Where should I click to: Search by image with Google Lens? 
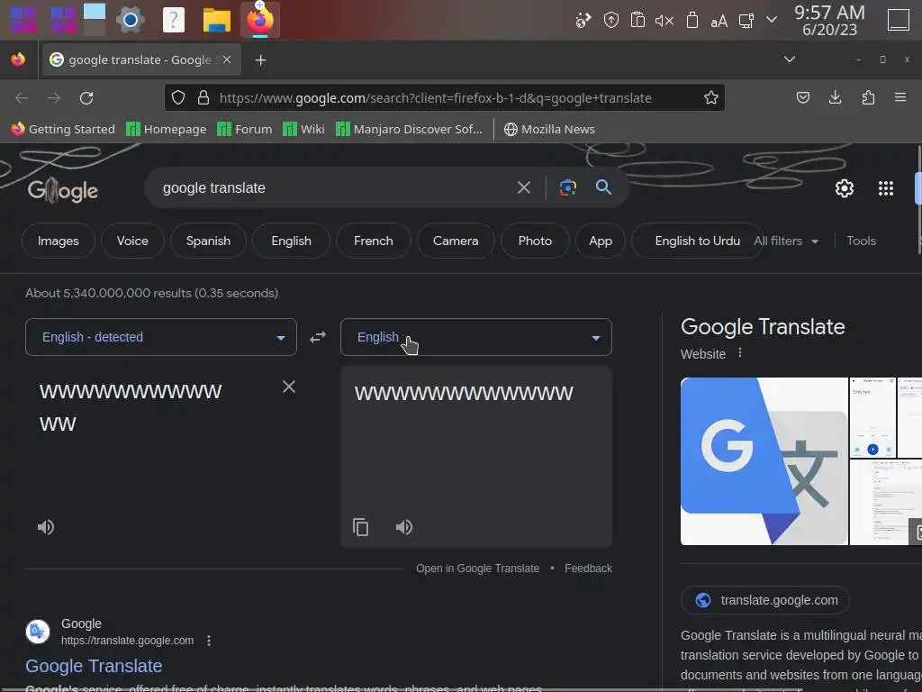pos(567,187)
